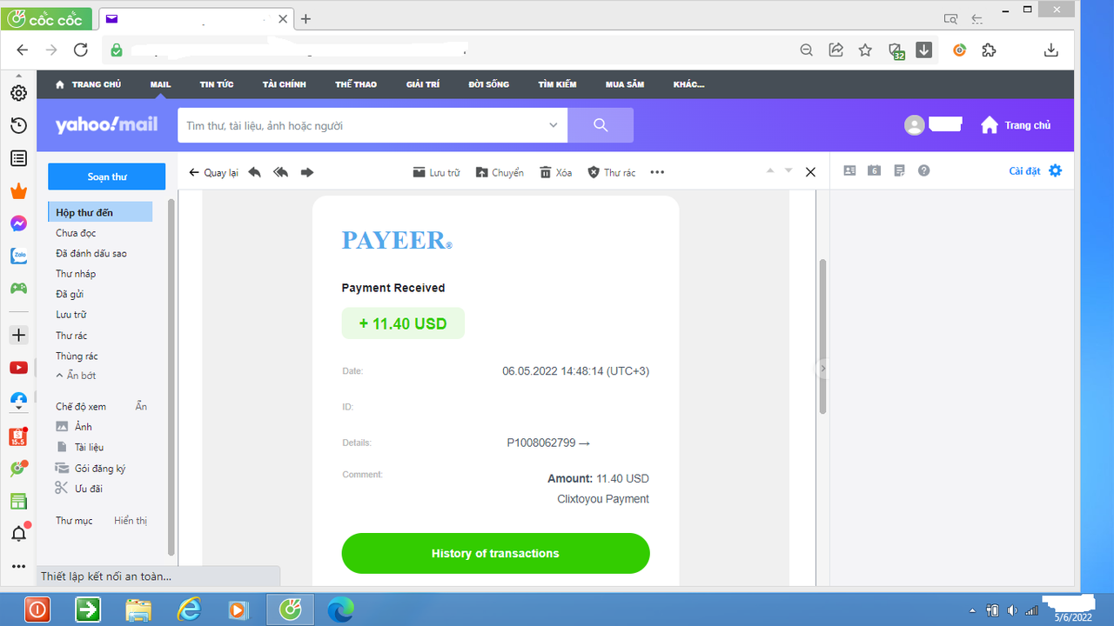Click History of transactions button

tap(495, 553)
